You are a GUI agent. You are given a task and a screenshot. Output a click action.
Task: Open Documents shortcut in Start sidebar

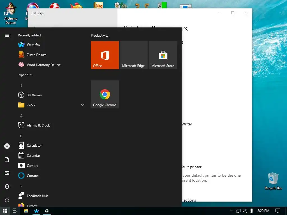point(7,160)
